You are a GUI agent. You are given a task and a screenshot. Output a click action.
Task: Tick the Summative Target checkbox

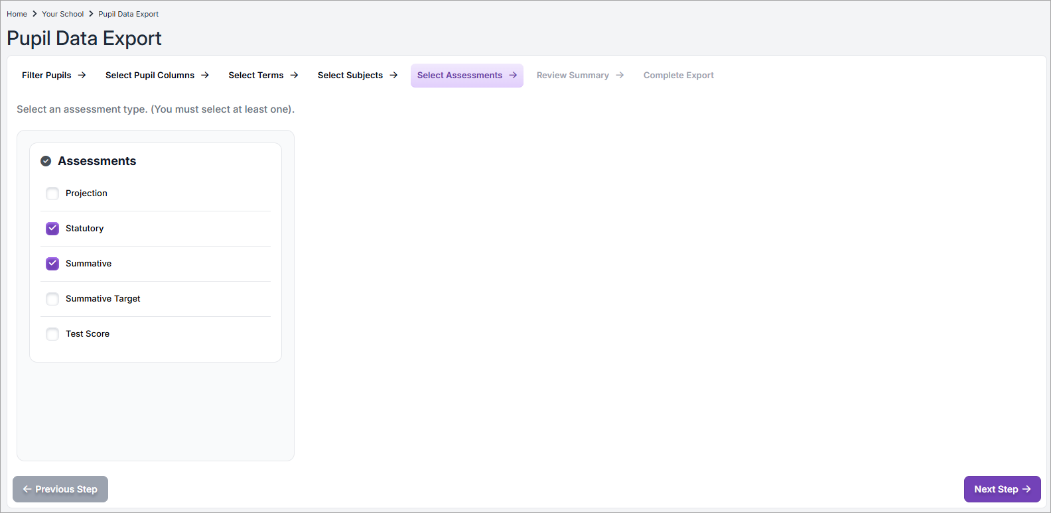click(x=52, y=299)
